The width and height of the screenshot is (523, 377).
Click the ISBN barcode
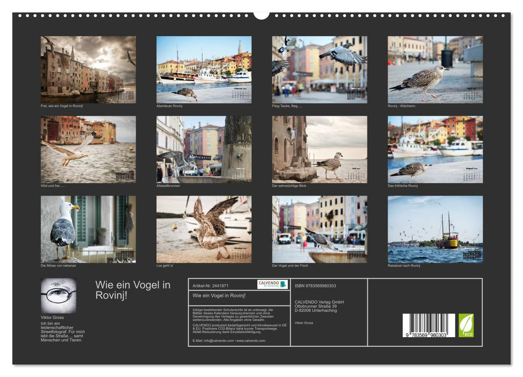pyautogui.click(x=429, y=325)
